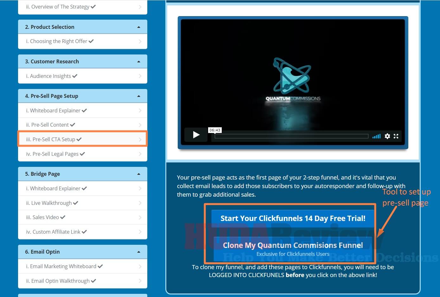The height and width of the screenshot is (297, 440).
Task: Click the '3. Customer Research' header text
Action: (x=52, y=61)
